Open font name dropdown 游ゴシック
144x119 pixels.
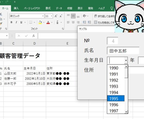coord(43,16)
